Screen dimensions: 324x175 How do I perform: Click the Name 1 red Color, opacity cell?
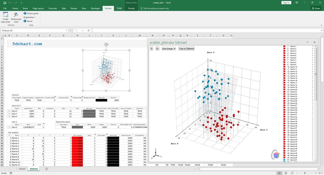point(77,138)
